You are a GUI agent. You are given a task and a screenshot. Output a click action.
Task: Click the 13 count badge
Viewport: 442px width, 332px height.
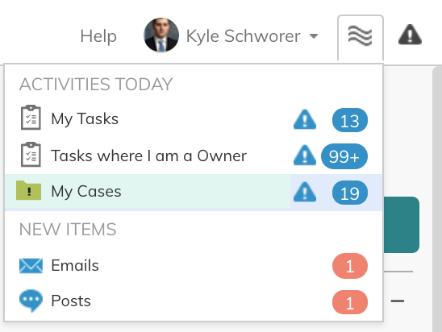pos(350,120)
